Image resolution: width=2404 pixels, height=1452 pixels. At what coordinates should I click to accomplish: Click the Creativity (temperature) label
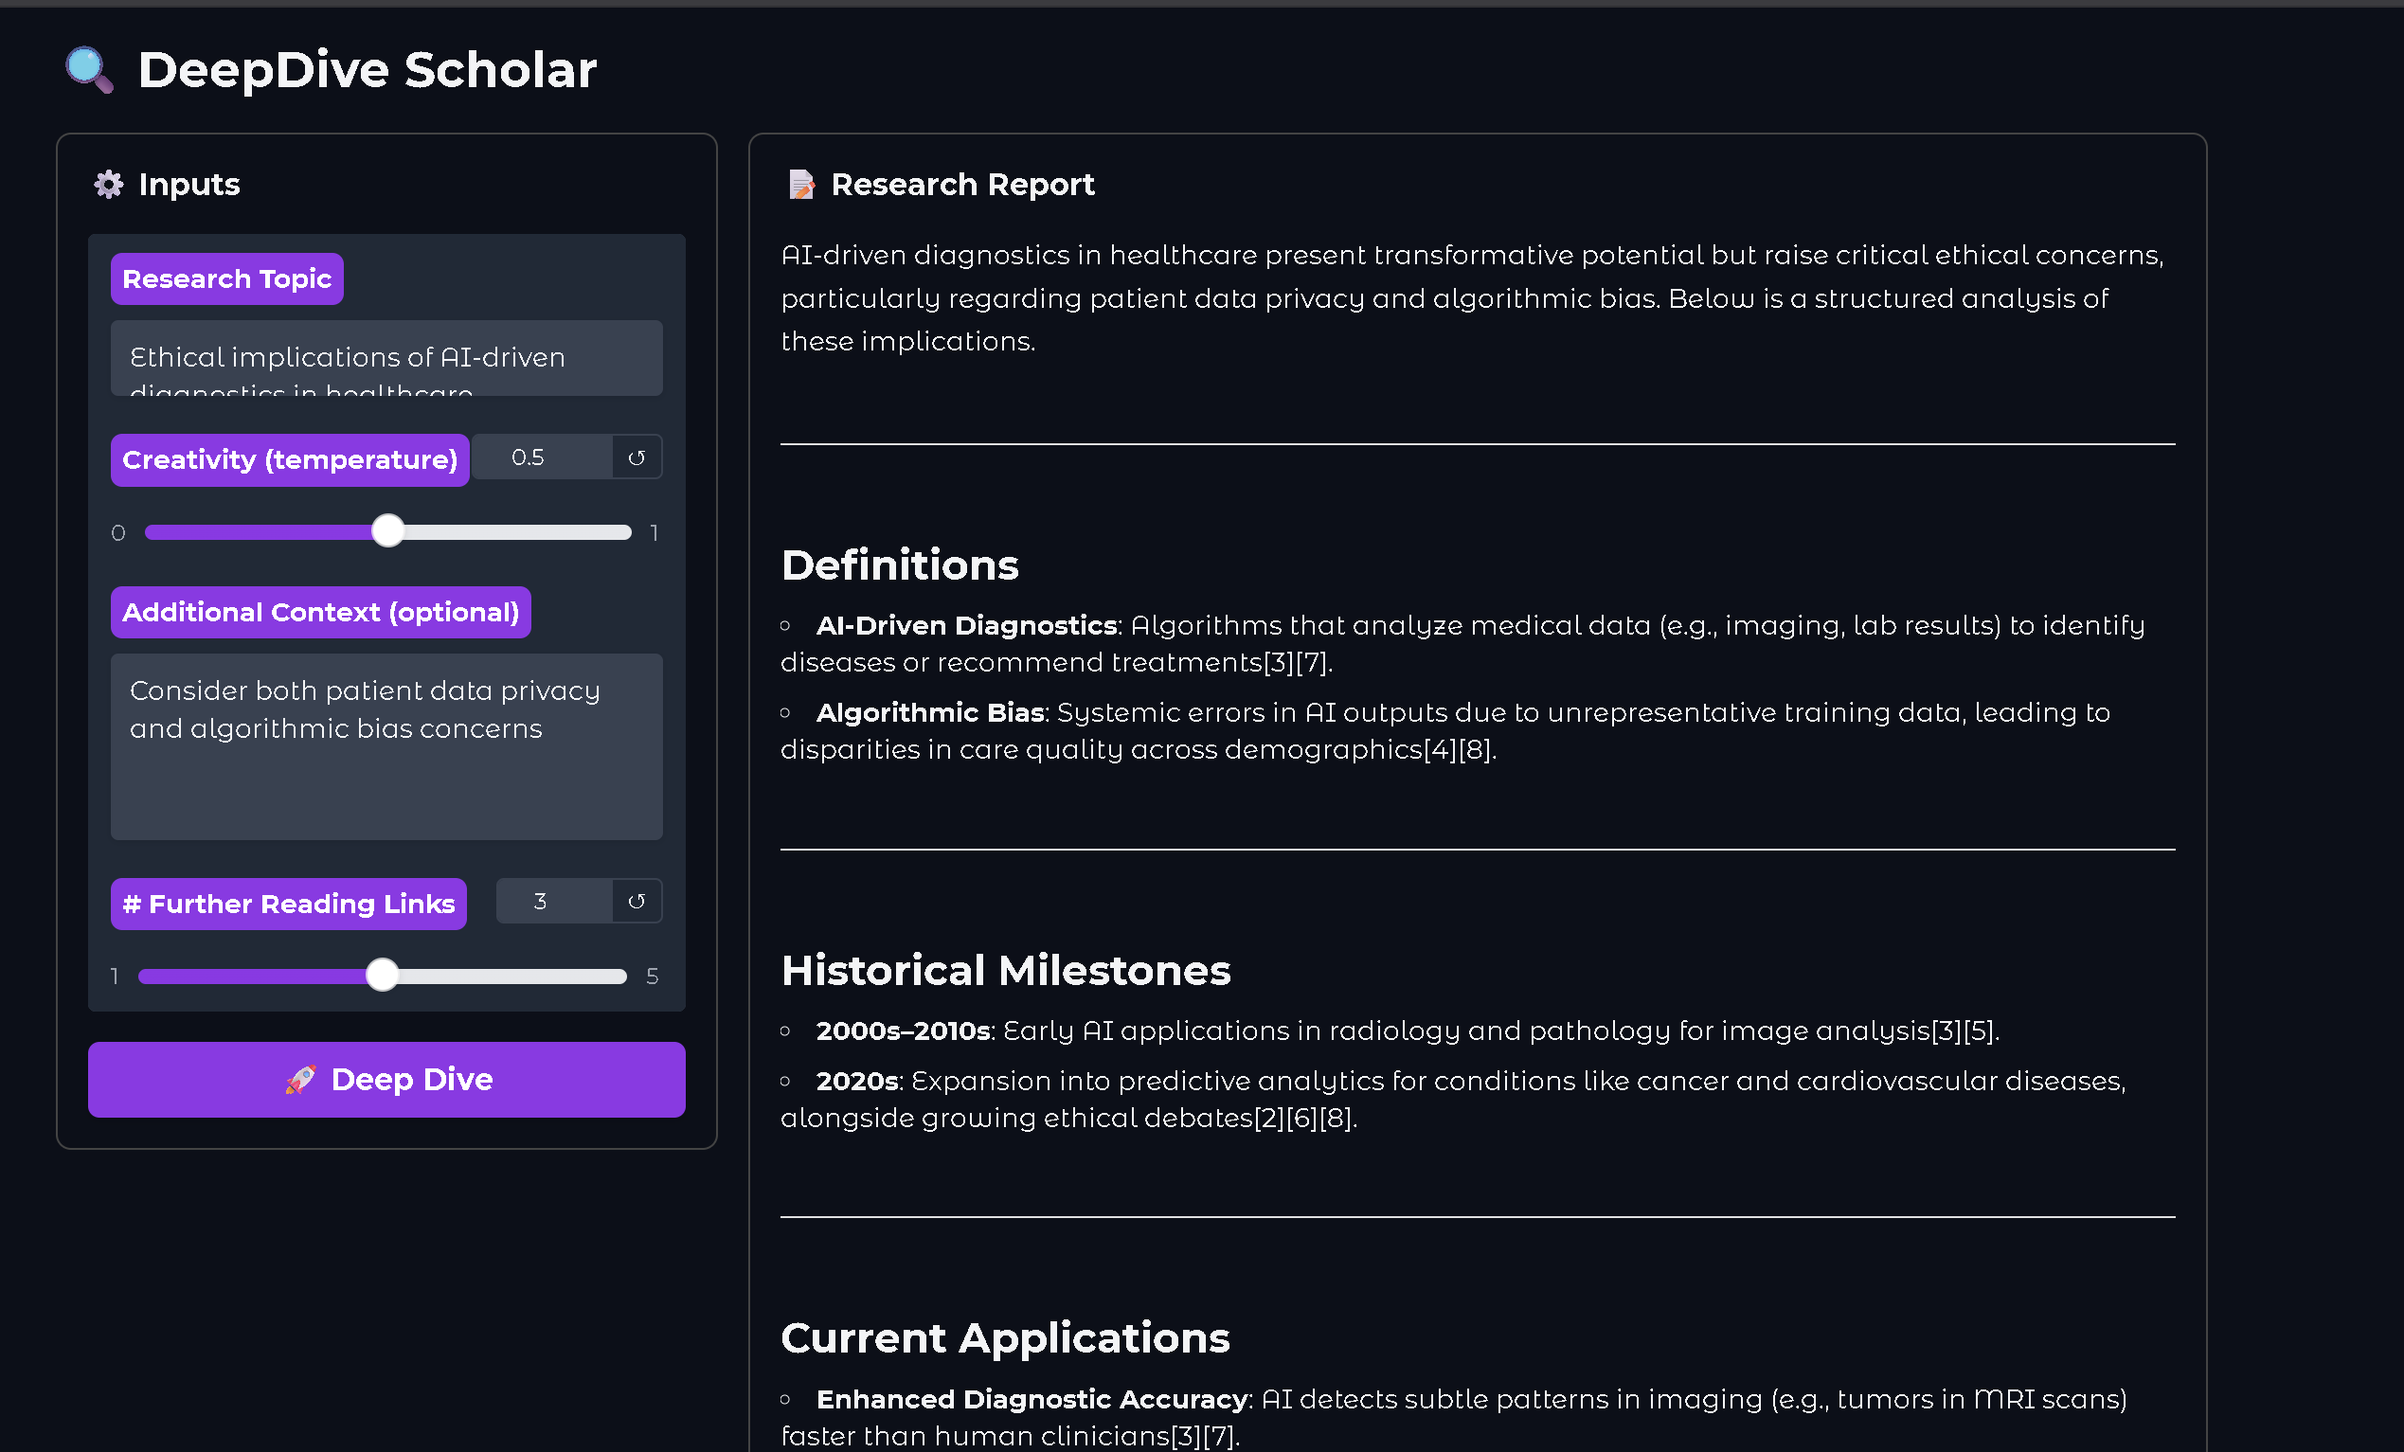[290, 459]
